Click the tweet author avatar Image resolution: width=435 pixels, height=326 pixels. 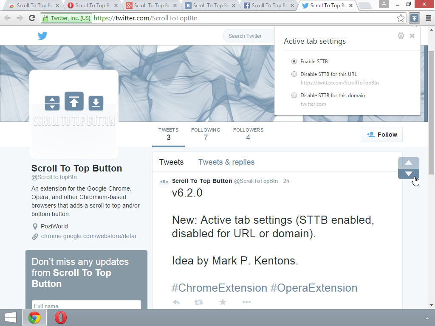click(164, 182)
